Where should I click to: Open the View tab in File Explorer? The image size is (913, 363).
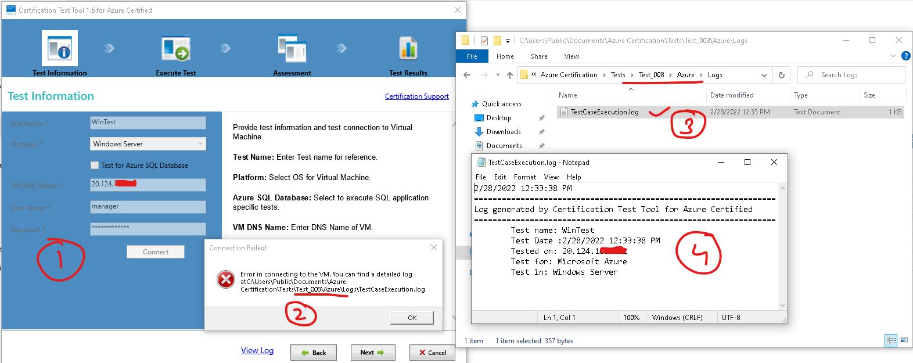(571, 56)
